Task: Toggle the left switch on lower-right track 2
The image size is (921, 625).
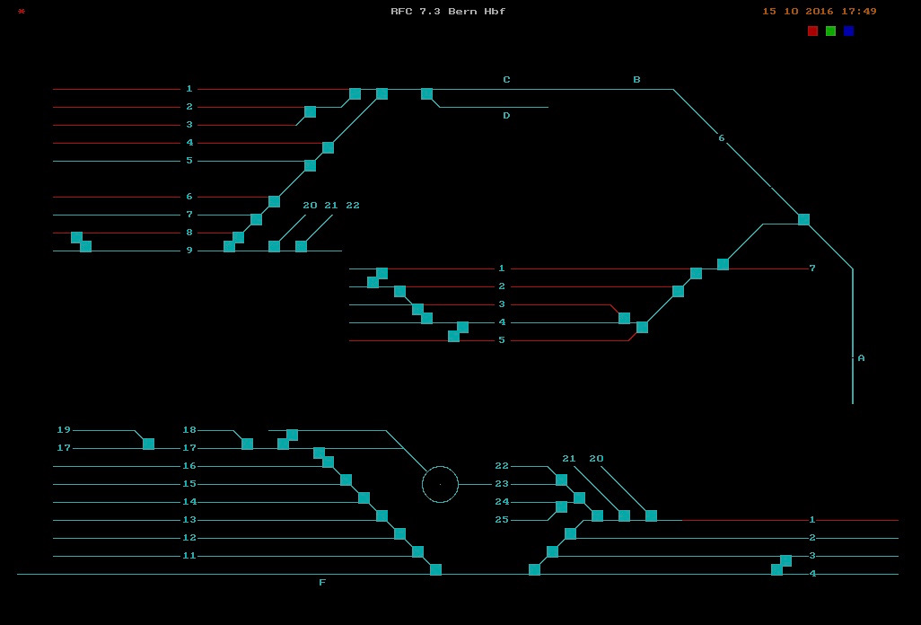Action: [570, 534]
